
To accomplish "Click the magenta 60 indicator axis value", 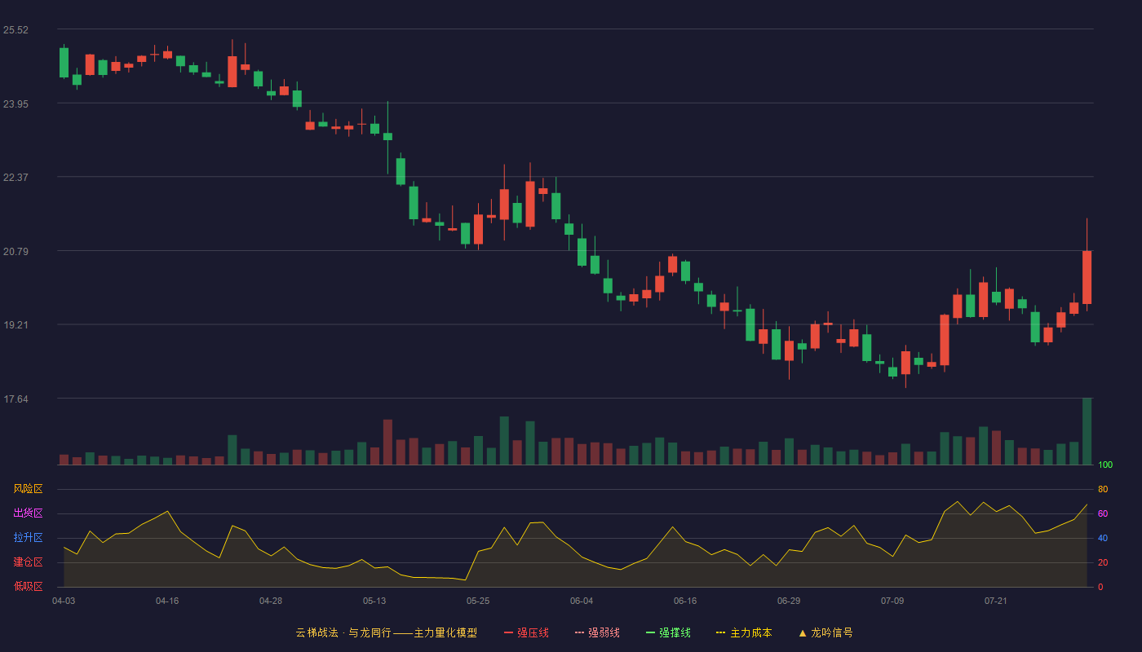I will pyautogui.click(x=1103, y=513).
